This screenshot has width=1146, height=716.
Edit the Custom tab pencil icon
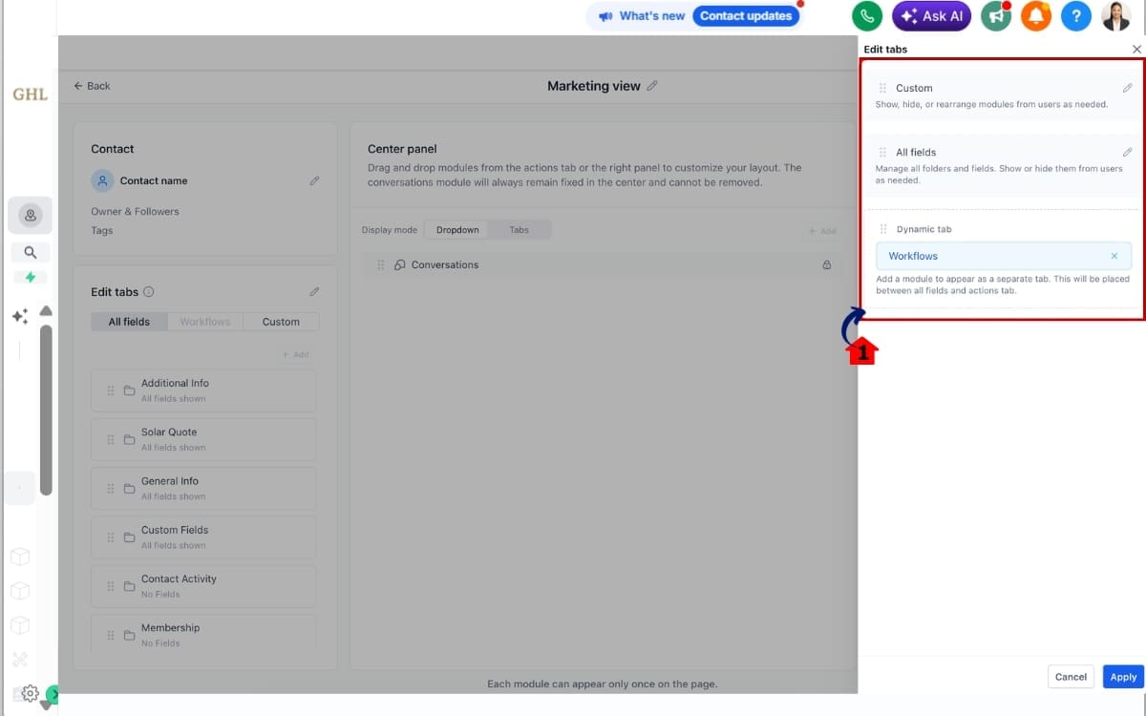1127,88
